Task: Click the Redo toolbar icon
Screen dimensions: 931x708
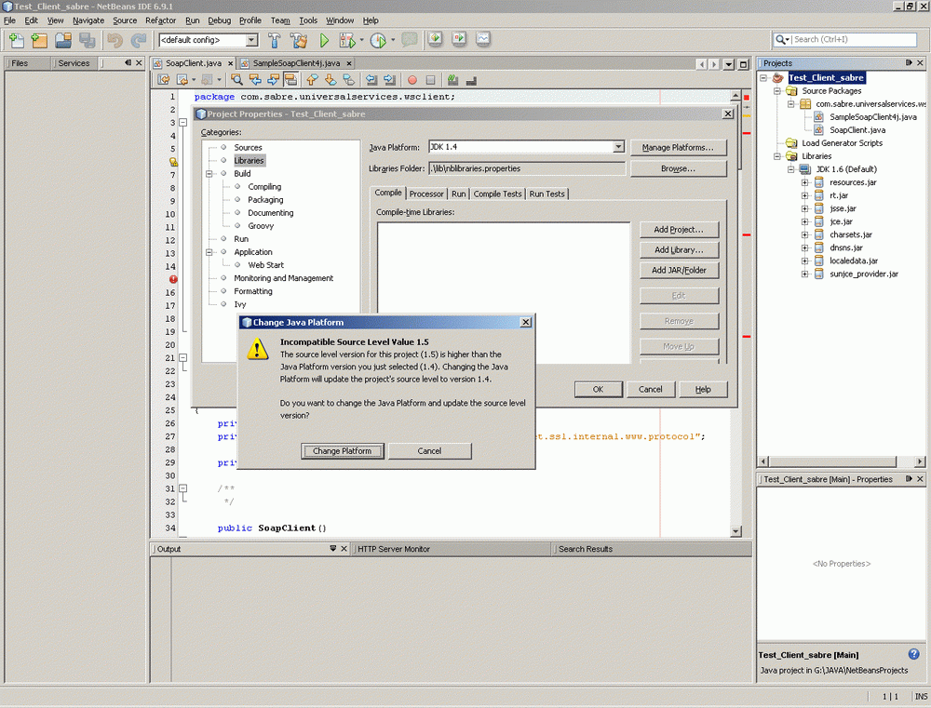Action: point(139,40)
